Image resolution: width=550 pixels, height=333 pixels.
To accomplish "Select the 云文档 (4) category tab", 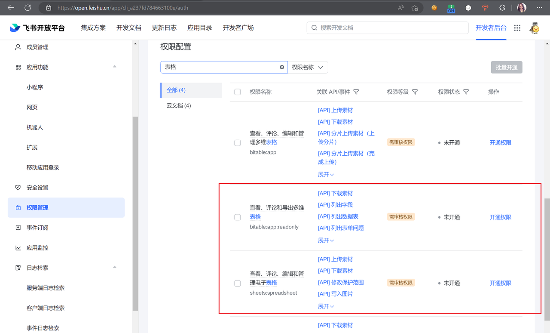I will tap(179, 105).
